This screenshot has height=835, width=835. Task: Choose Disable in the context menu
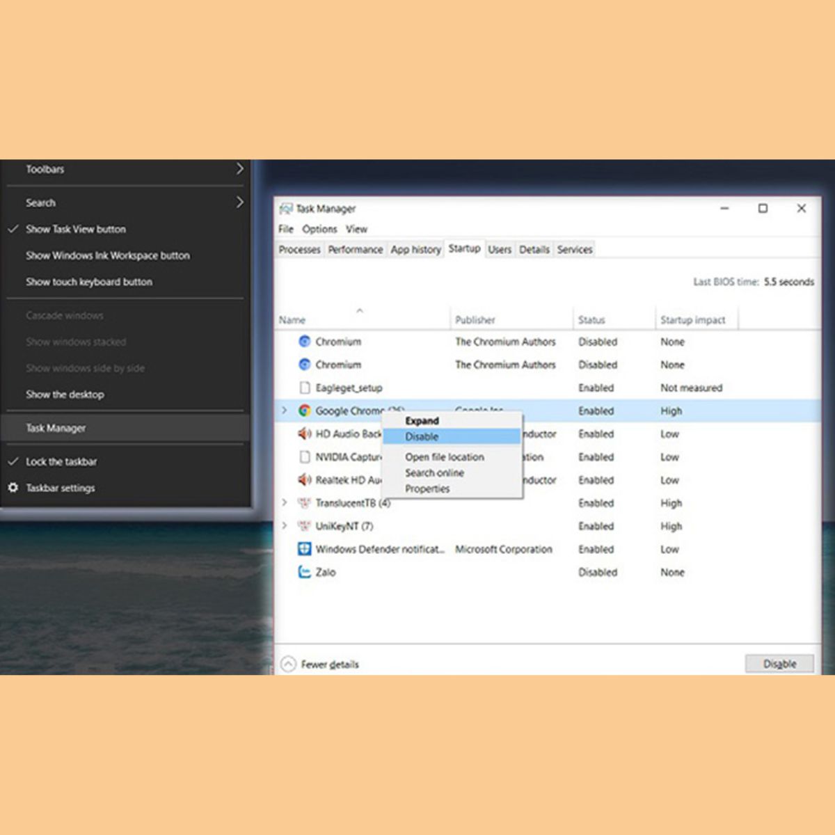pos(422,436)
